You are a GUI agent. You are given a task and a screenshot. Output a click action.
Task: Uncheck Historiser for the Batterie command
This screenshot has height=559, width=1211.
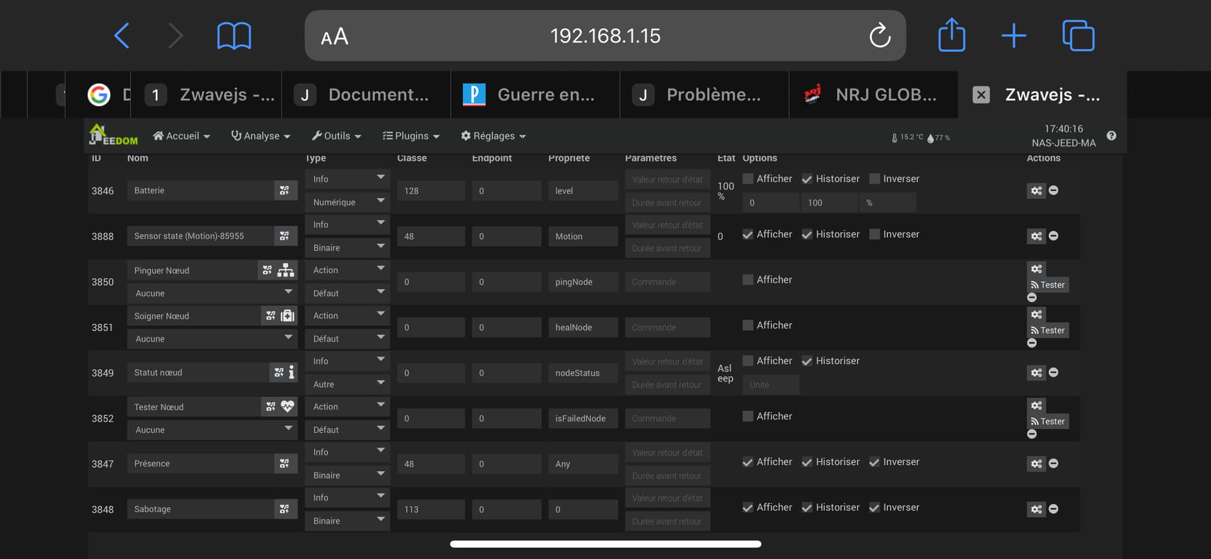click(807, 179)
